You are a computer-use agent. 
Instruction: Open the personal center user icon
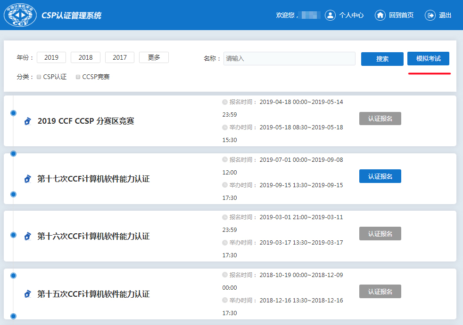(x=330, y=15)
